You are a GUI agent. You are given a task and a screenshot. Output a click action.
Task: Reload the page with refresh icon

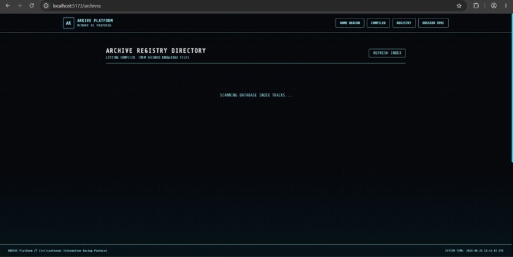[x=31, y=6]
